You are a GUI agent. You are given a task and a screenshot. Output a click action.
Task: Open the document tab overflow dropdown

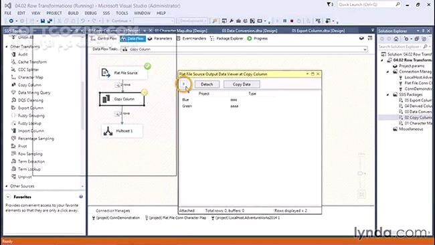(372, 31)
